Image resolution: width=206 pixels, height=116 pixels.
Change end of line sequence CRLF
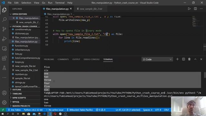tap(166, 110)
